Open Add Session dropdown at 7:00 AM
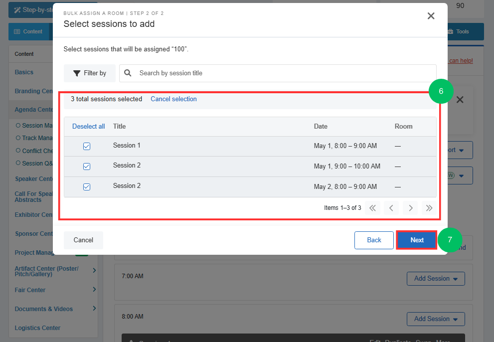The image size is (494, 342). [x=436, y=279]
